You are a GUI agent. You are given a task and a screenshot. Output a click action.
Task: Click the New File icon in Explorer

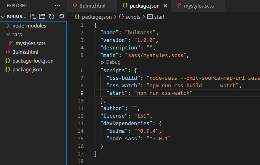click(x=32, y=17)
